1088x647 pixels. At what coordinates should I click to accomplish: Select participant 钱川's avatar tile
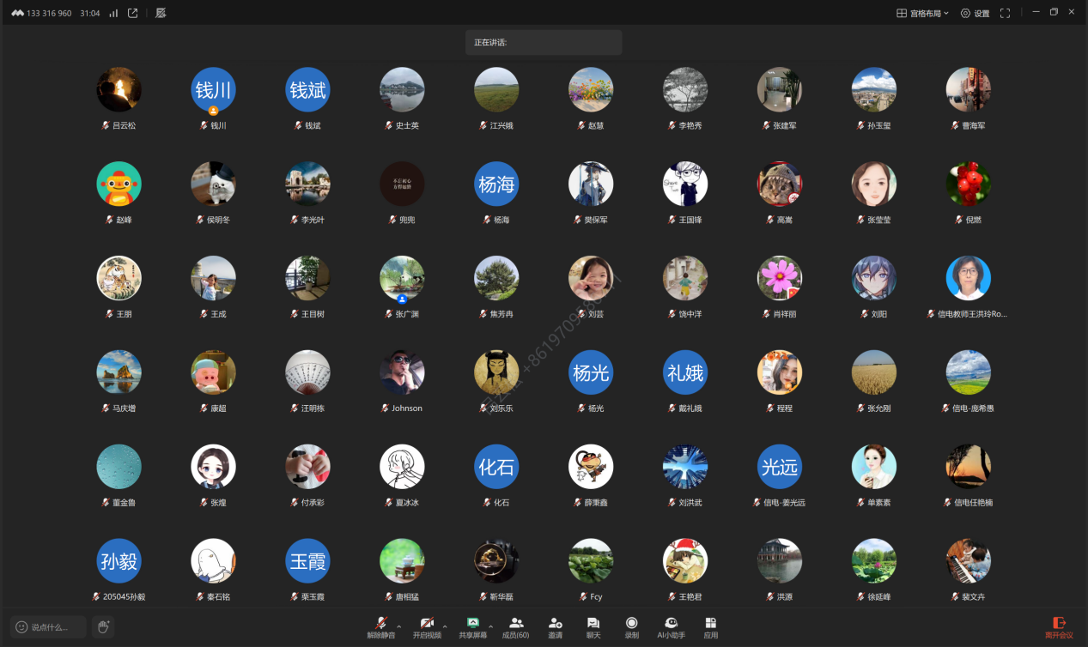[213, 90]
